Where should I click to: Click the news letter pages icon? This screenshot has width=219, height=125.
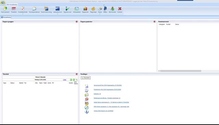pos(87,91)
